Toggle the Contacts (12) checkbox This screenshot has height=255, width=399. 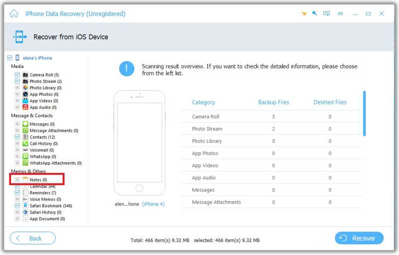17,137
